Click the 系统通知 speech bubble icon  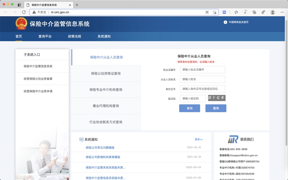81,139
